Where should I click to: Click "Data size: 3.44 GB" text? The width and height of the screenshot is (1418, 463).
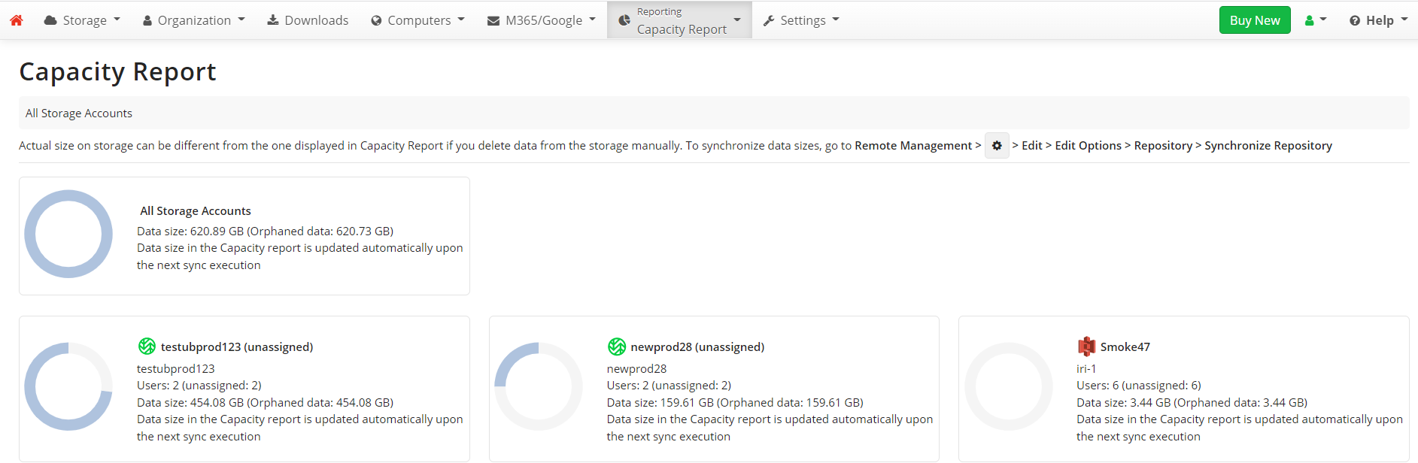1124,403
